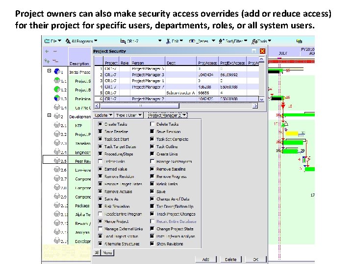Select the Project Manager 3 row

pyautogui.click(x=176, y=75)
